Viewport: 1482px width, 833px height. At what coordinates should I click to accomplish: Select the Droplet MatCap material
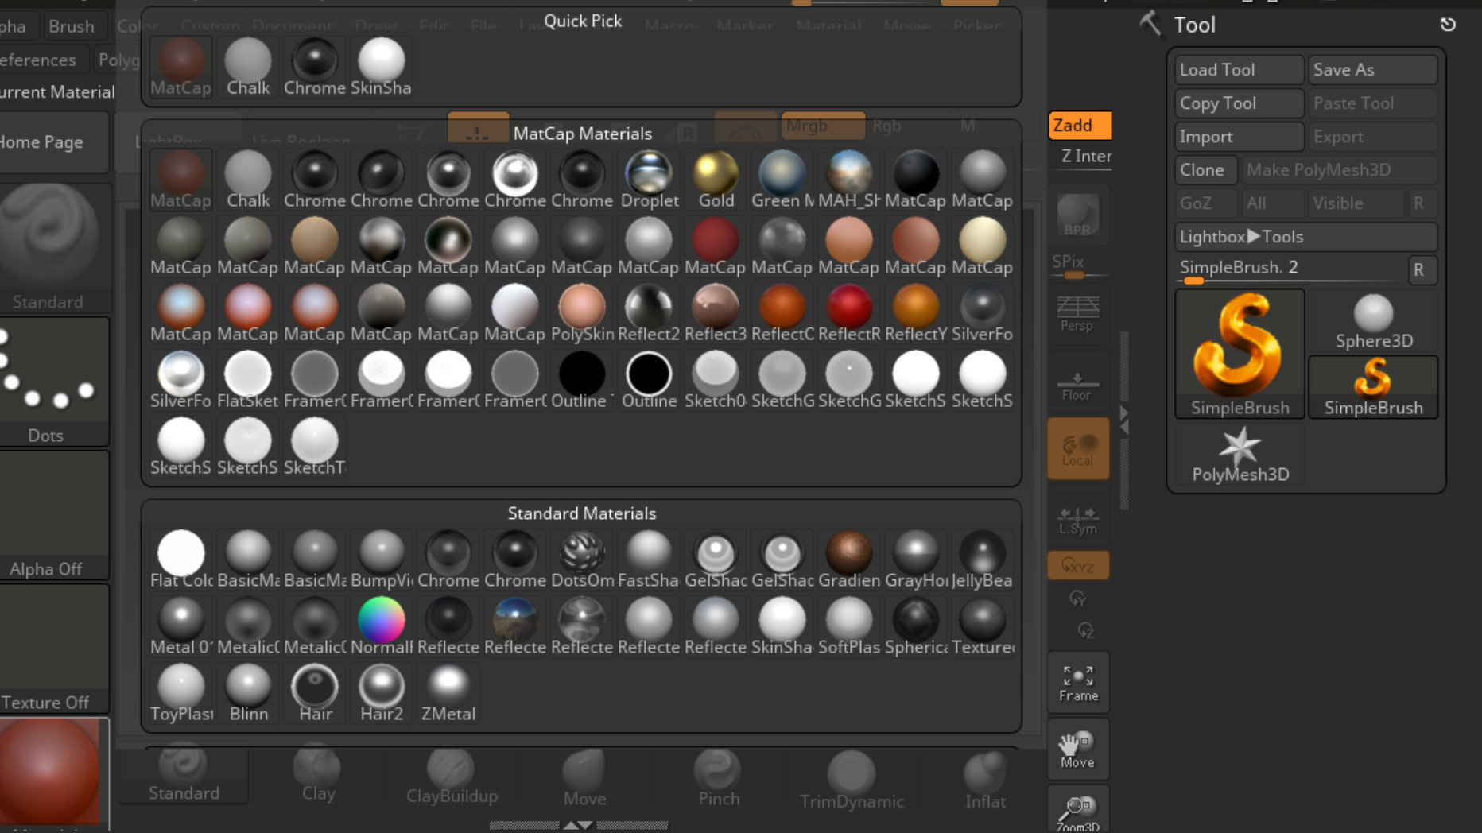click(649, 180)
